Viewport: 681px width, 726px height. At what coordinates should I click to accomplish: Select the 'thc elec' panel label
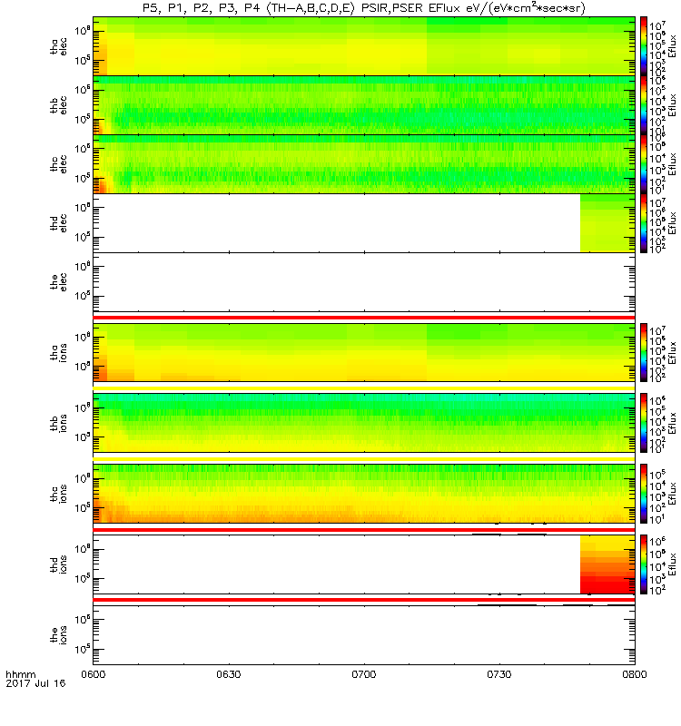(59, 164)
